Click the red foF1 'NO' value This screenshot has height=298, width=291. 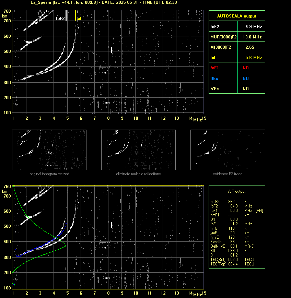(x=246, y=68)
